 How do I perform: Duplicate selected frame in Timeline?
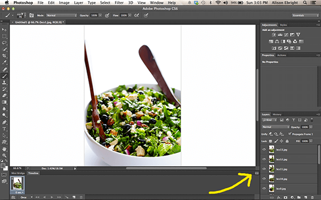pyautogui.click(x=74, y=197)
